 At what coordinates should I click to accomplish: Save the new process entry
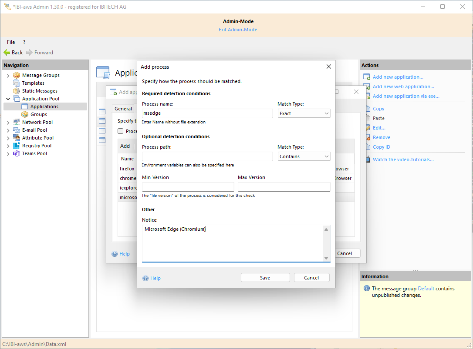(265, 277)
